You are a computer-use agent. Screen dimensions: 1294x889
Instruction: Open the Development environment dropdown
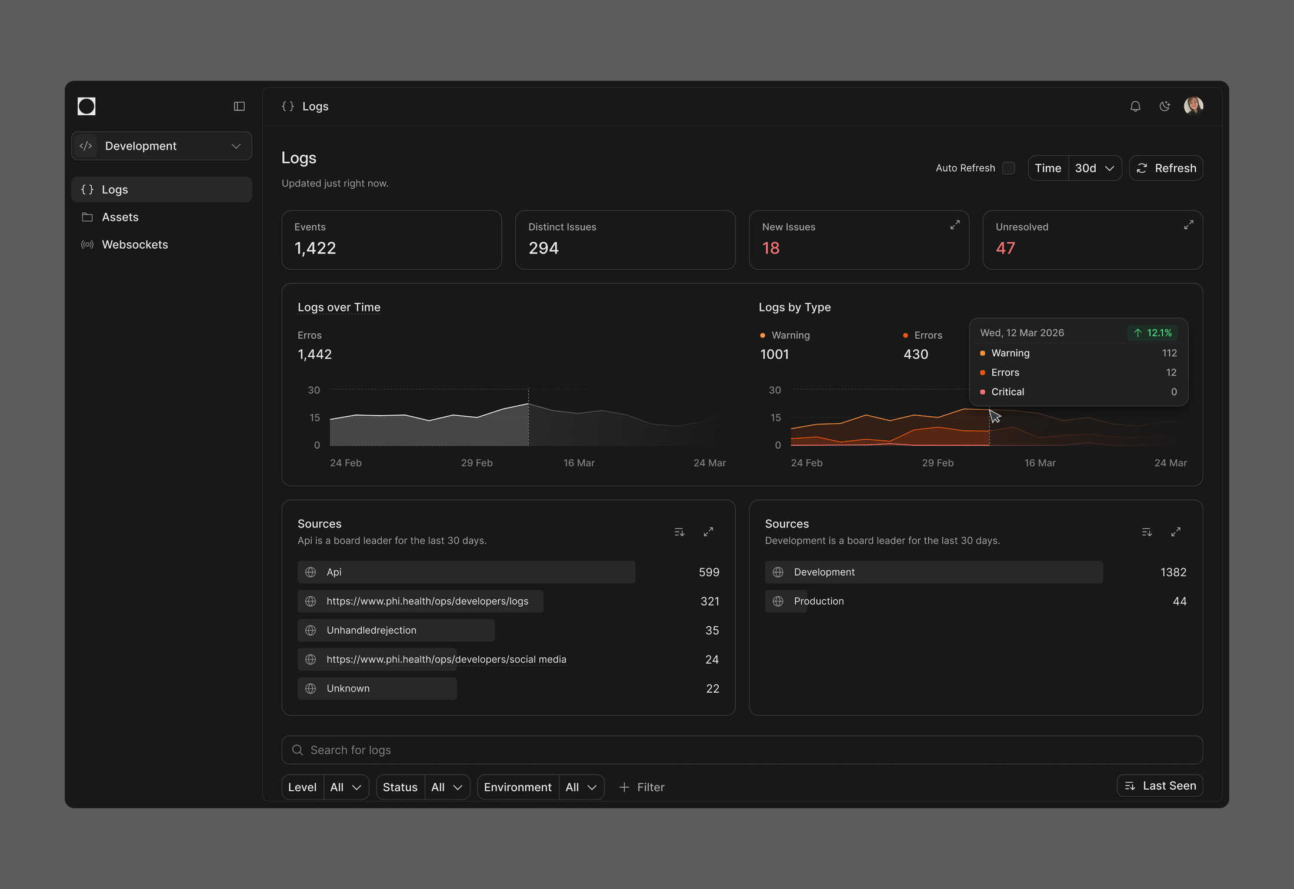click(162, 146)
